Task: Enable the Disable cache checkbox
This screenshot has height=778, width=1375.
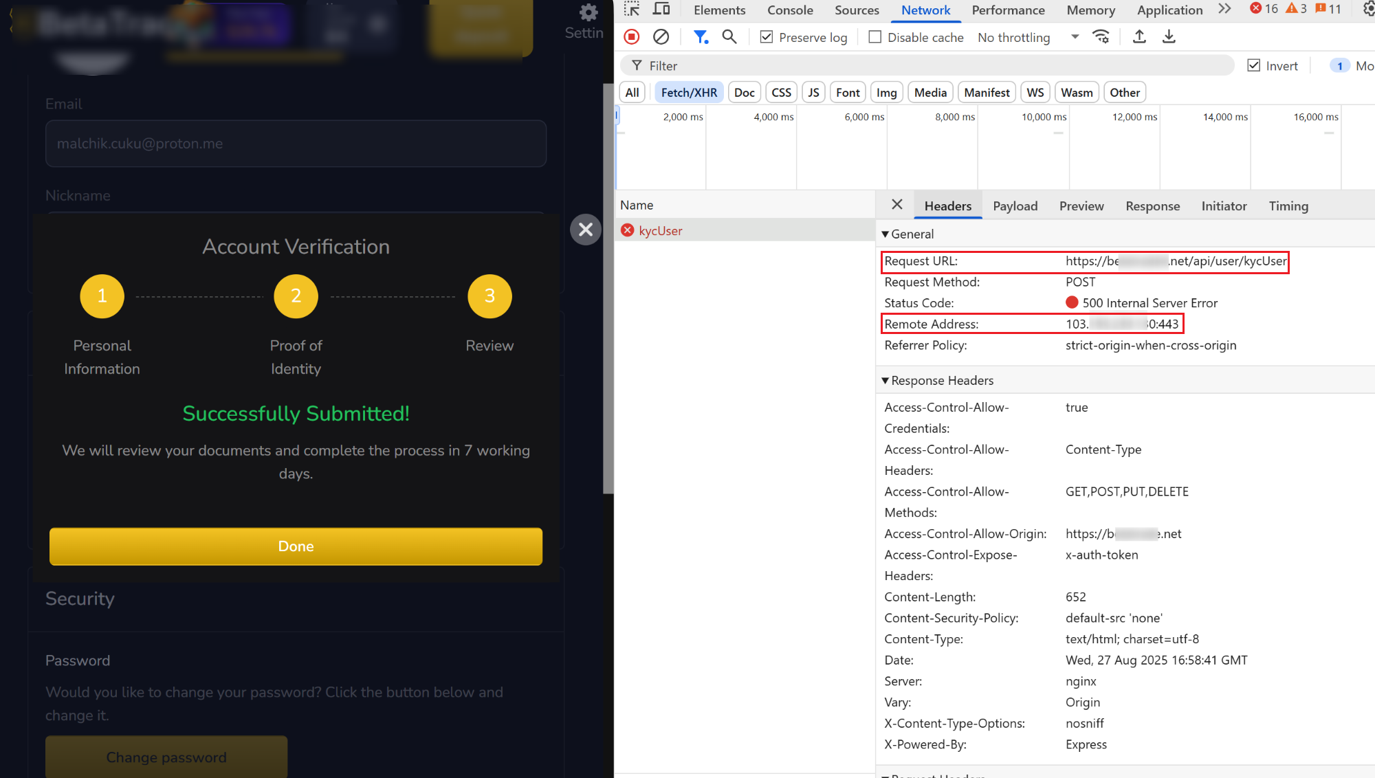Action: click(x=874, y=36)
